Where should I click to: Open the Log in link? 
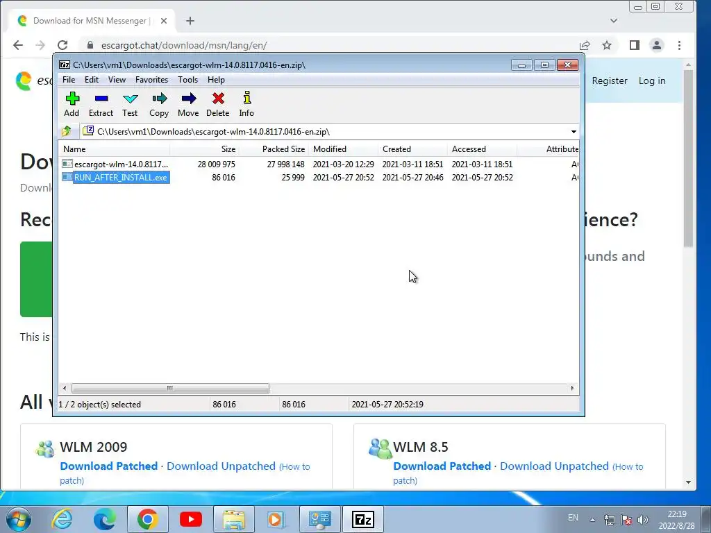coord(652,81)
